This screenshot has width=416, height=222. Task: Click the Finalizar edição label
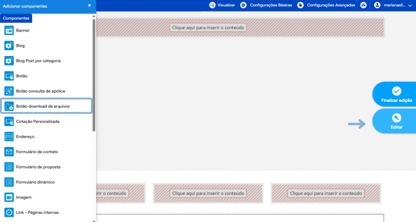pyautogui.click(x=397, y=100)
